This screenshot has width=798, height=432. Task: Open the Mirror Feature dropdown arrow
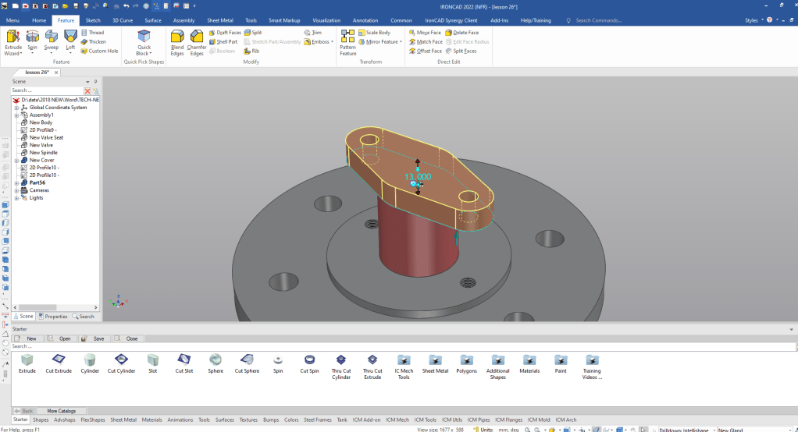pos(402,42)
